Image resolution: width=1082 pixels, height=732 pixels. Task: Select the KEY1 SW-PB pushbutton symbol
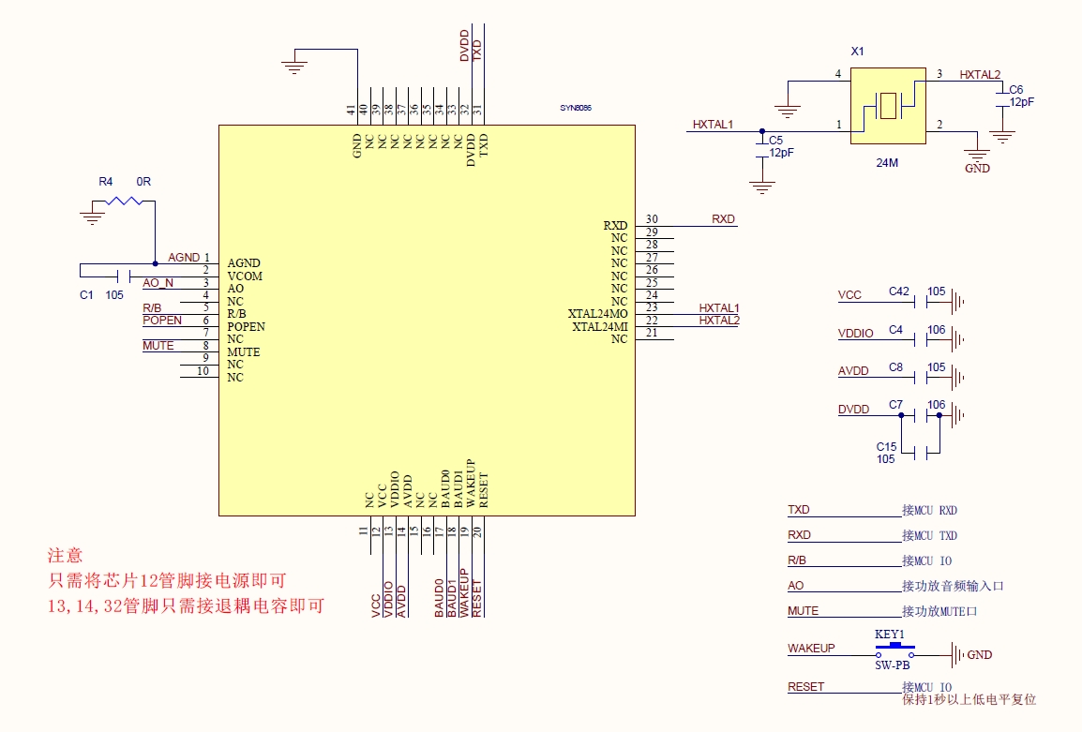(894, 650)
